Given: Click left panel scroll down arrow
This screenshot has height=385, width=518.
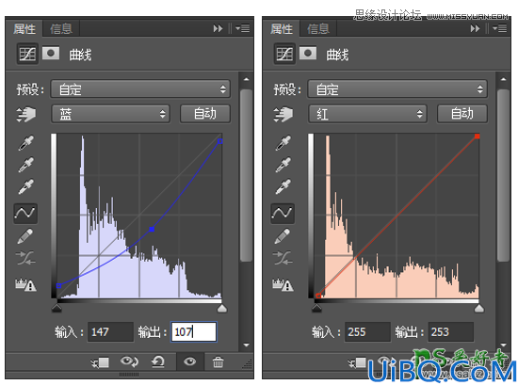Looking at the screenshot, I should pos(246,345).
